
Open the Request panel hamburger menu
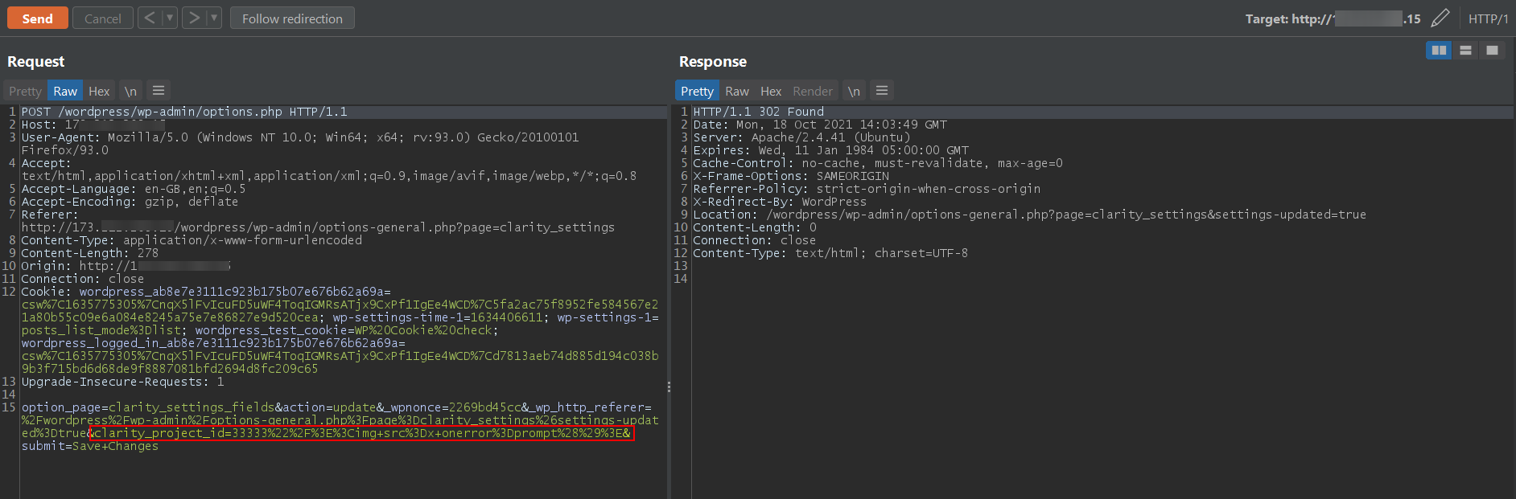click(x=159, y=91)
